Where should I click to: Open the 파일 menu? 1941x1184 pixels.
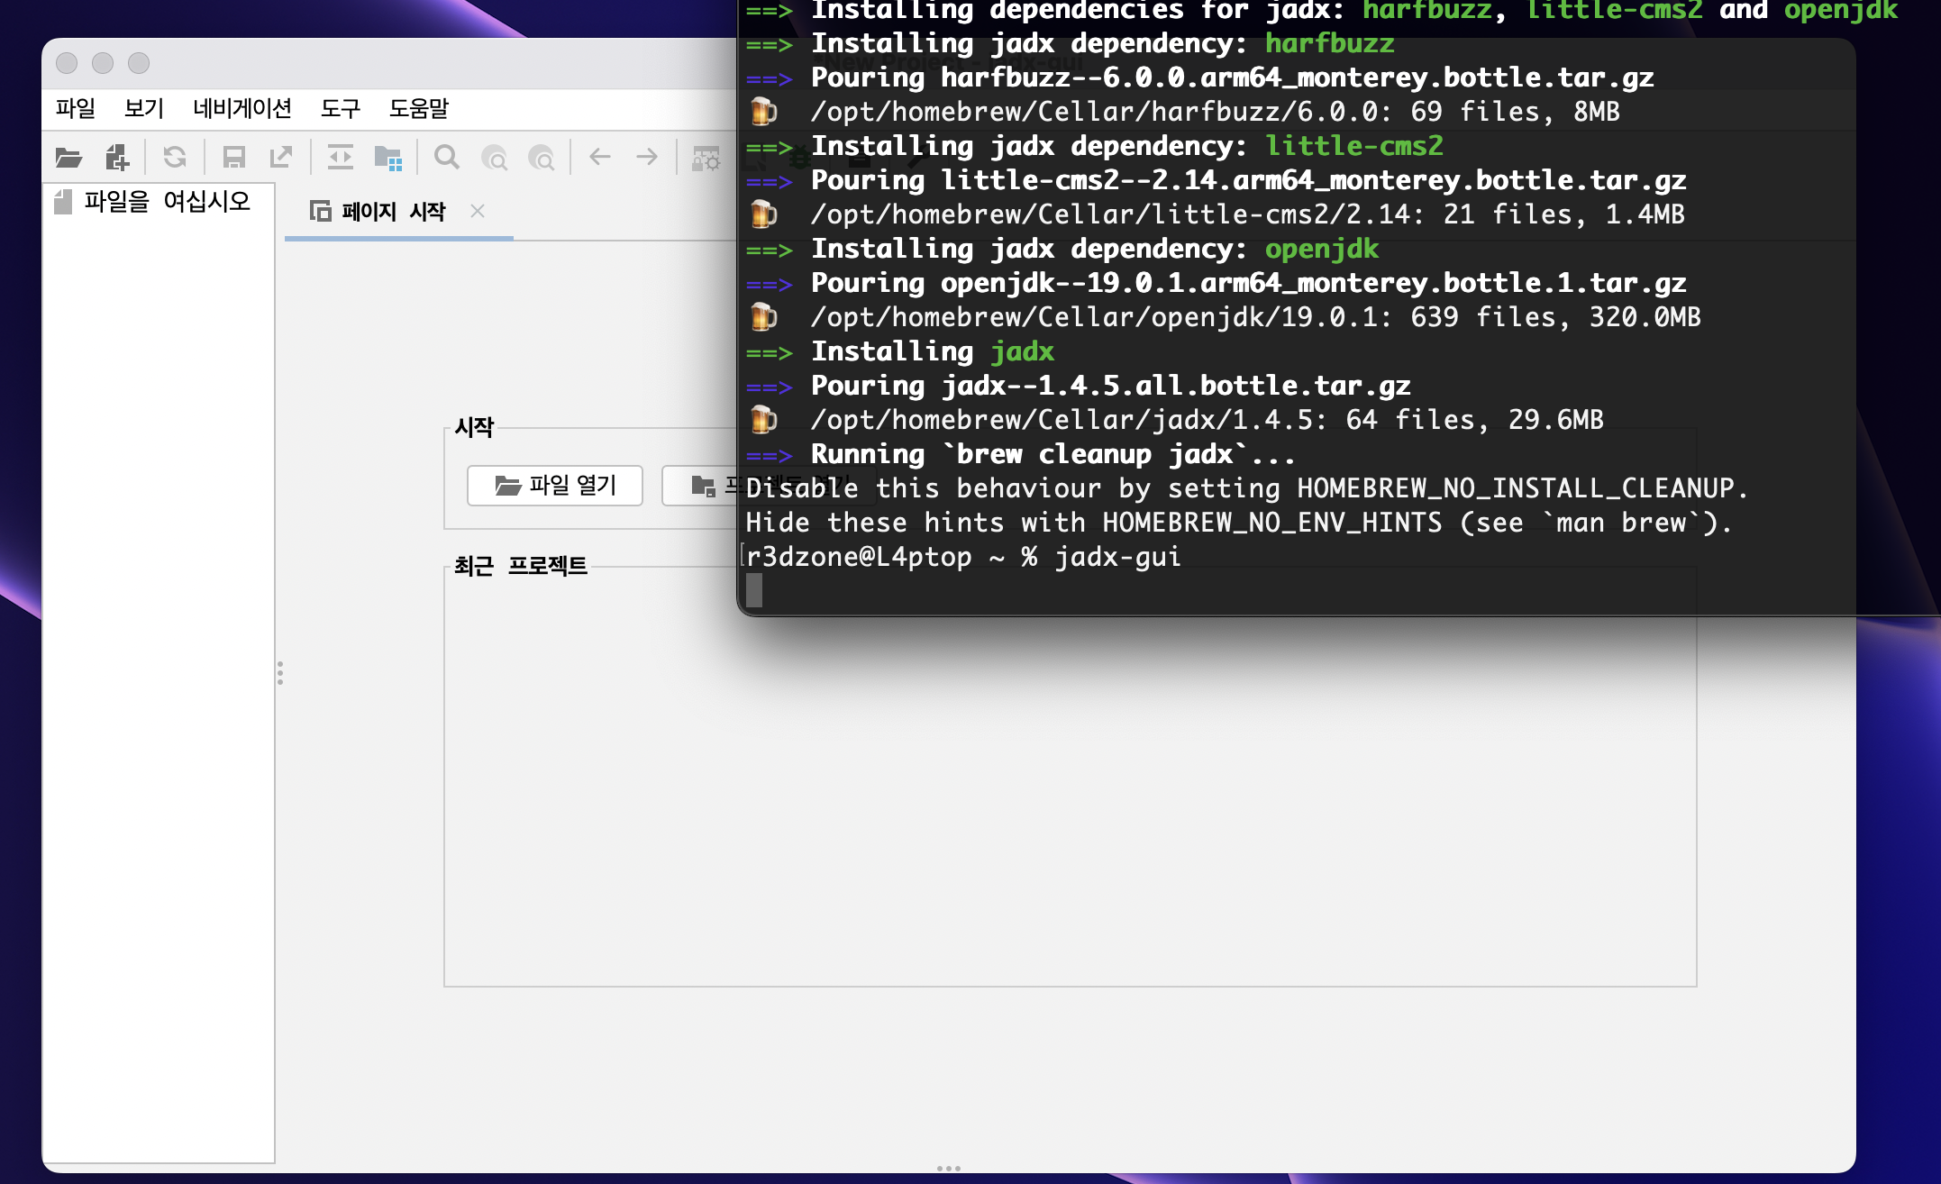tap(76, 108)
